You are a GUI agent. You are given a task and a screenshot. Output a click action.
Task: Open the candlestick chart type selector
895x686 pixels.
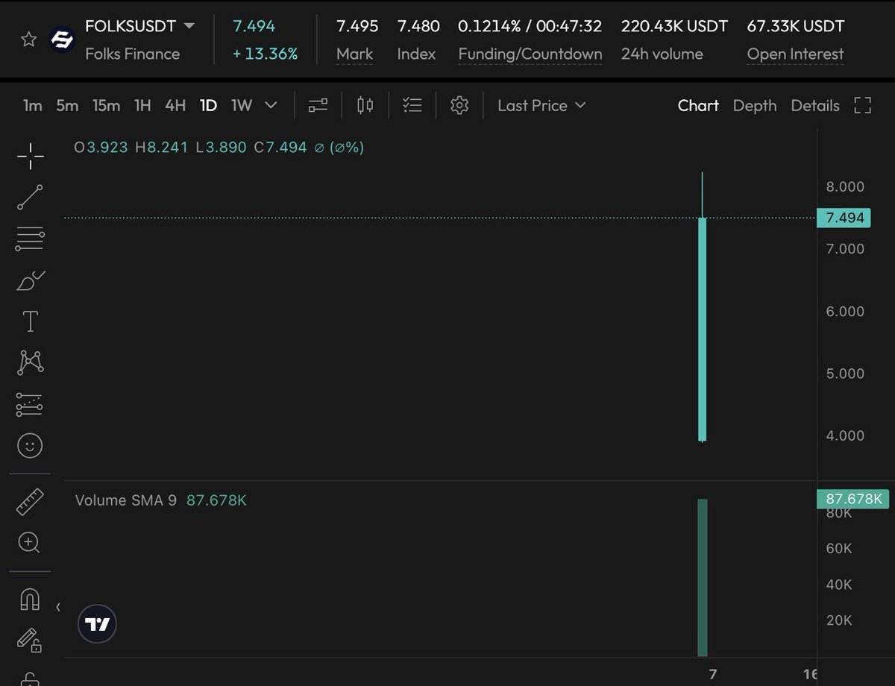365,106
